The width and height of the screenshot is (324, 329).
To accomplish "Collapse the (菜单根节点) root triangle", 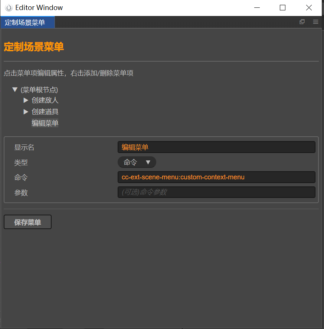I will click(15, 89).
